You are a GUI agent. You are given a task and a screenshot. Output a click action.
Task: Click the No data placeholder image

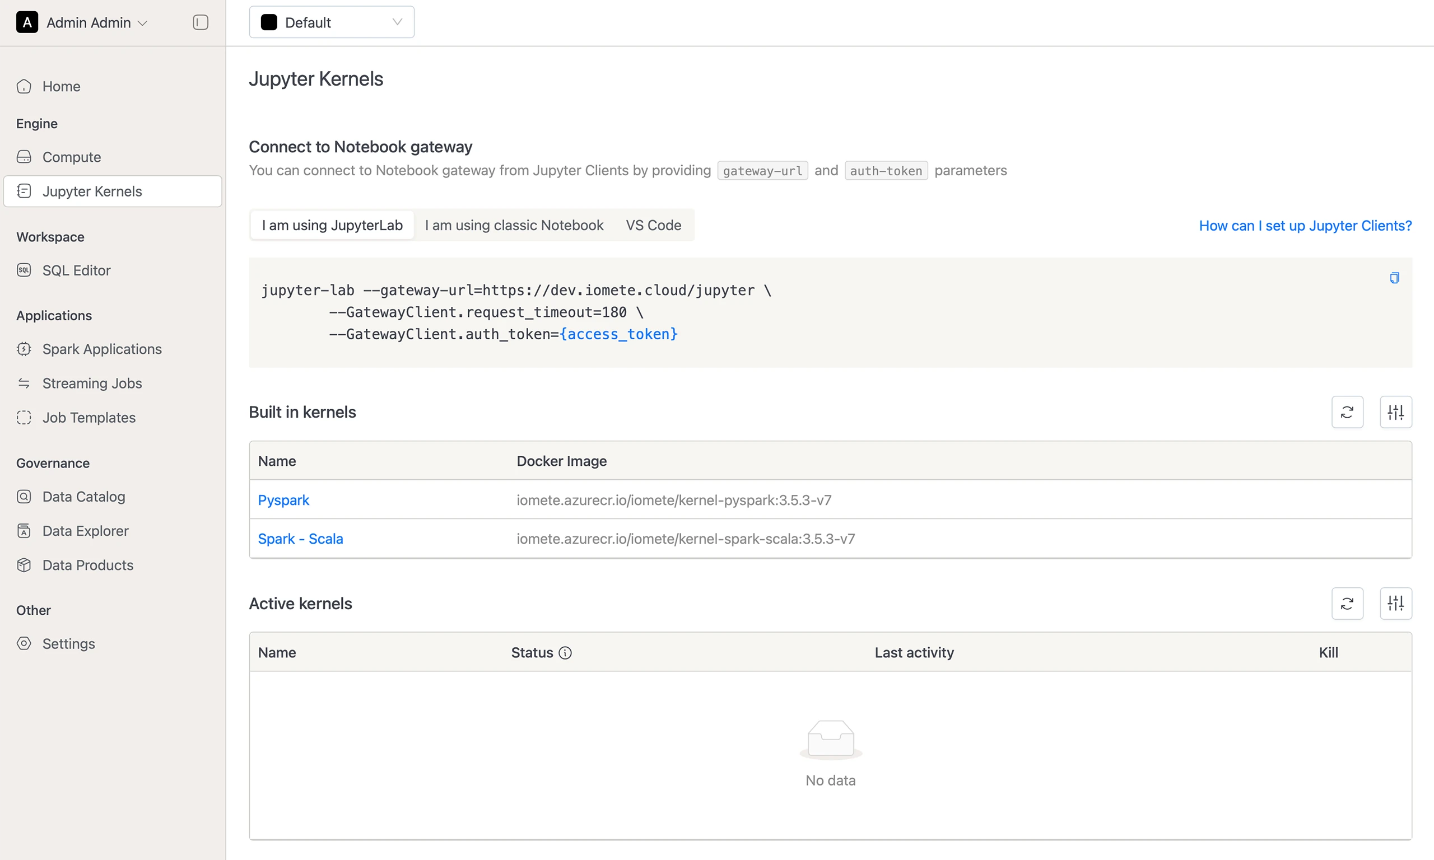[831, 740]
